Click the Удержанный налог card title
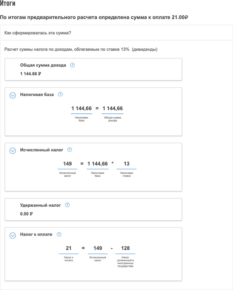This screenshot has width=233, height=290. pos(40,205)
